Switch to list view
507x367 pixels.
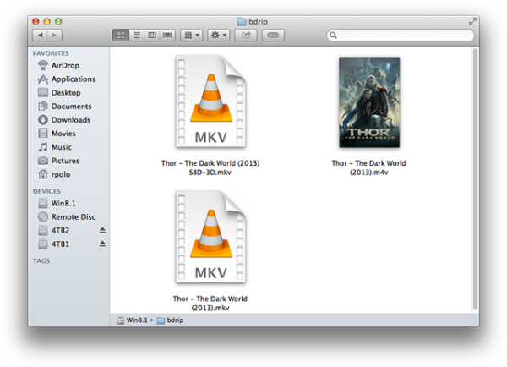coord(137,35)
